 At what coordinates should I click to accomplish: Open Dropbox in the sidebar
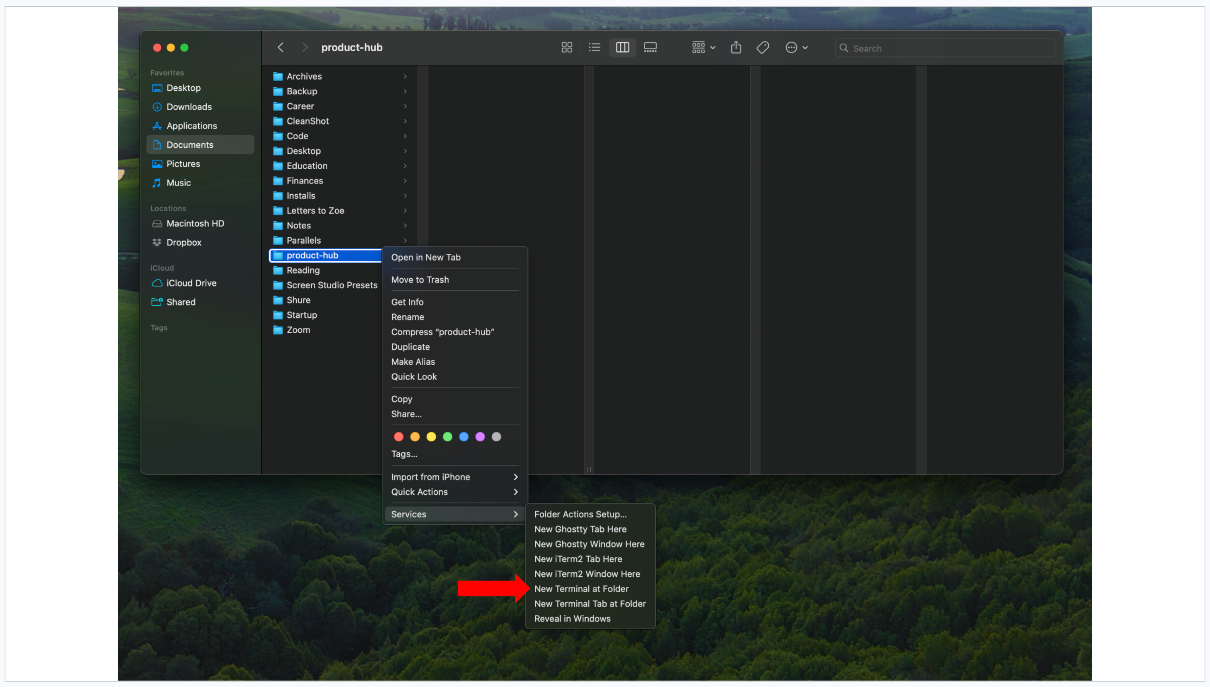pyautogui.click(x=184, y=242)
